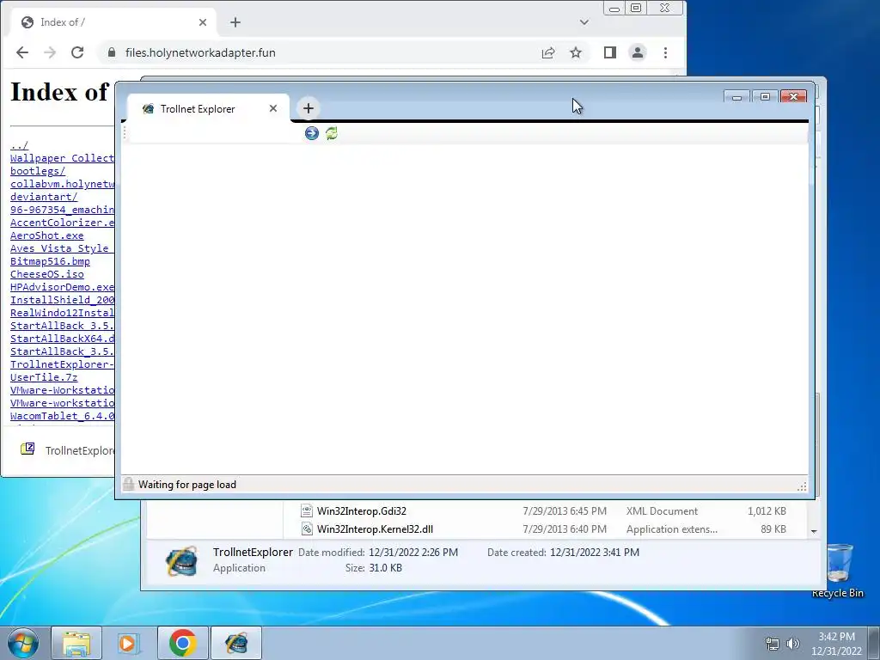The image size is (880, 660).
Task: Click the Go arrow icon in Trollnet Explorer
Action: pyautogui.click(x=311, y=133)
